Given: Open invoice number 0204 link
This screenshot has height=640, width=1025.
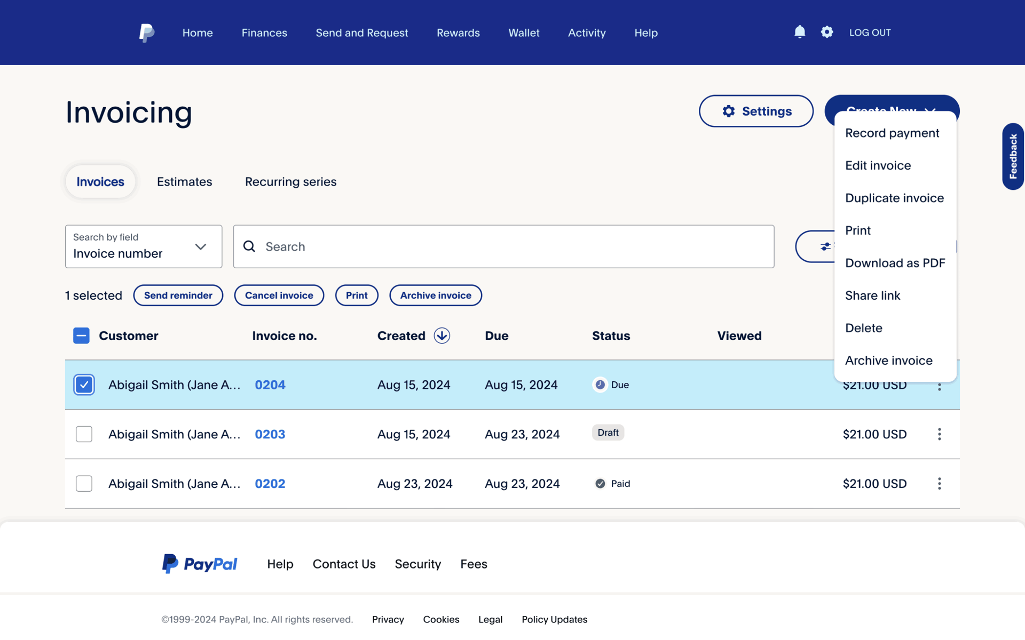Looking at the screenshot, I should coord(270,385).
